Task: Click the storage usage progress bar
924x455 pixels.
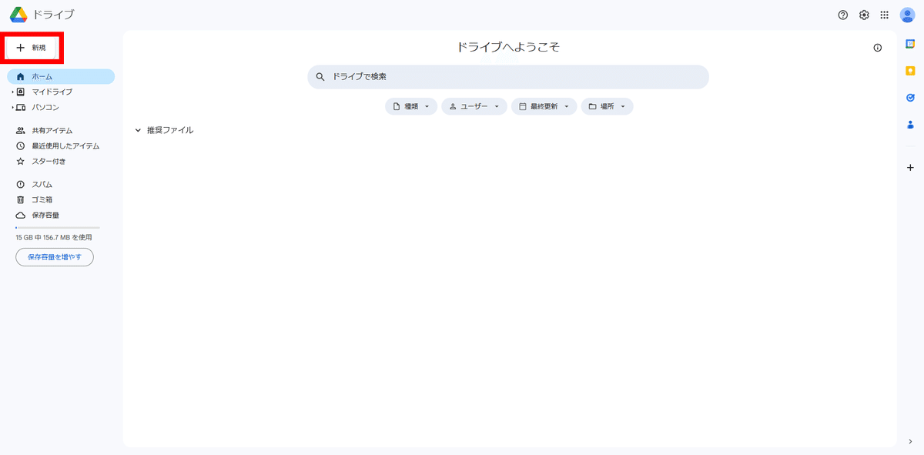Action: click(58, 228)
